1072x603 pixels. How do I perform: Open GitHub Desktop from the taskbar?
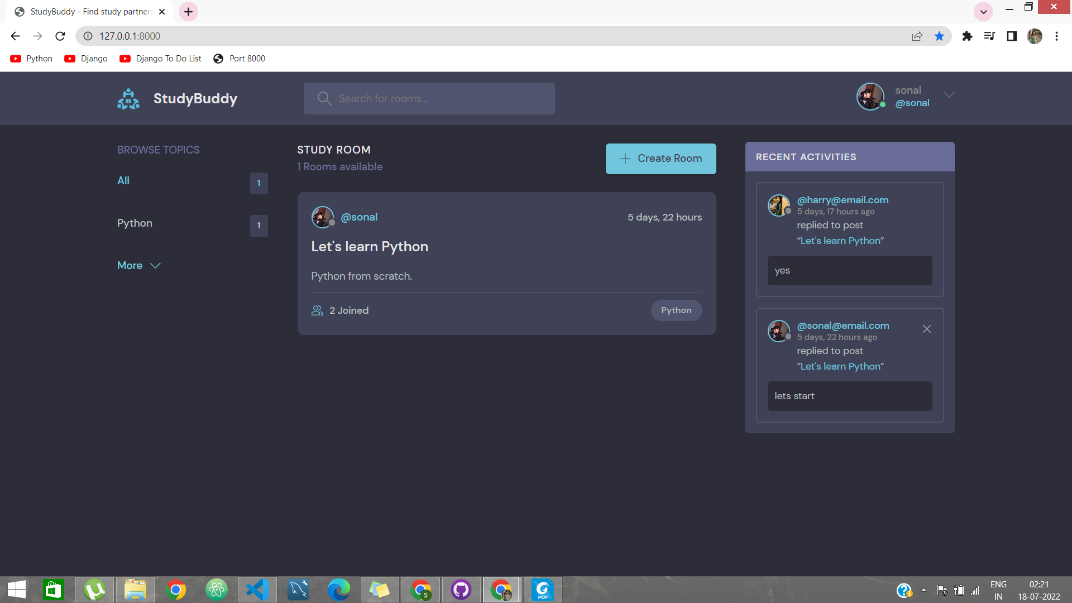(461, 590)
